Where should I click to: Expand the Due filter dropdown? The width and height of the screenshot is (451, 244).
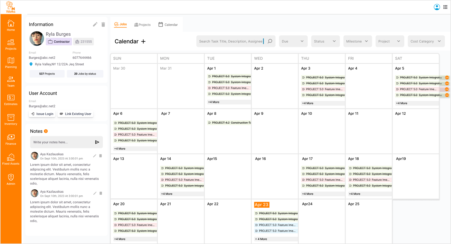[x=293, y=41]
